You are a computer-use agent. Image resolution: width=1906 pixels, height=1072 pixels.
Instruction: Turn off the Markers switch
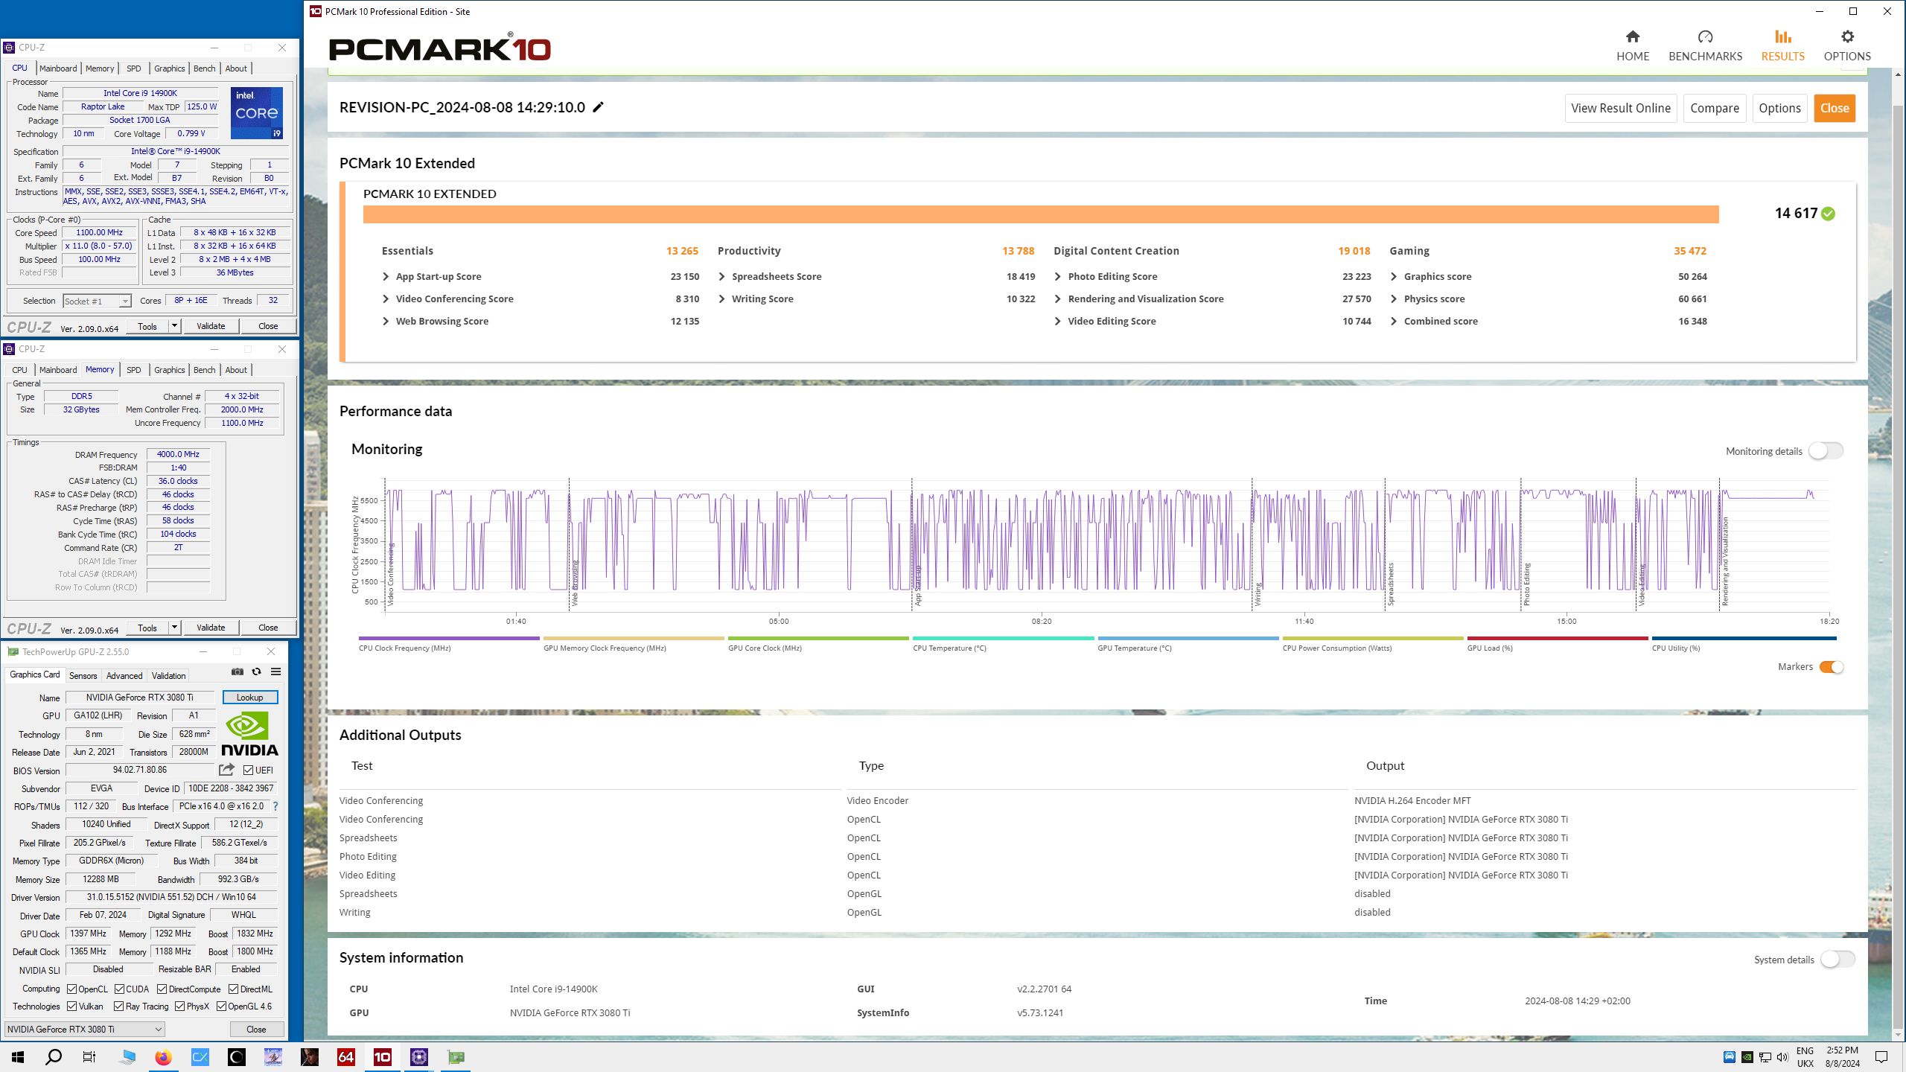coord(1832,667)
